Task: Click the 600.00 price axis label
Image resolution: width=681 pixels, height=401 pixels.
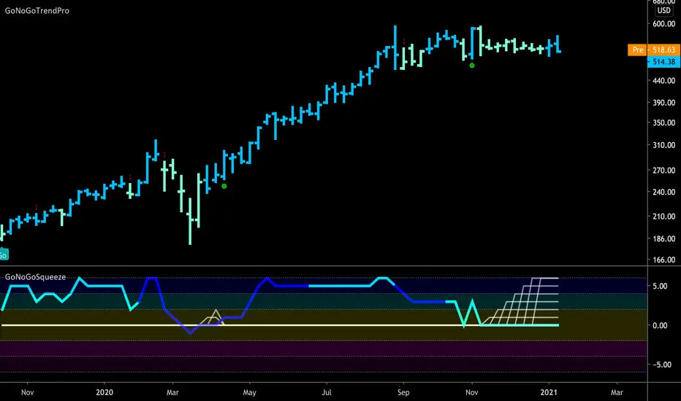Action: coord(663,24)
